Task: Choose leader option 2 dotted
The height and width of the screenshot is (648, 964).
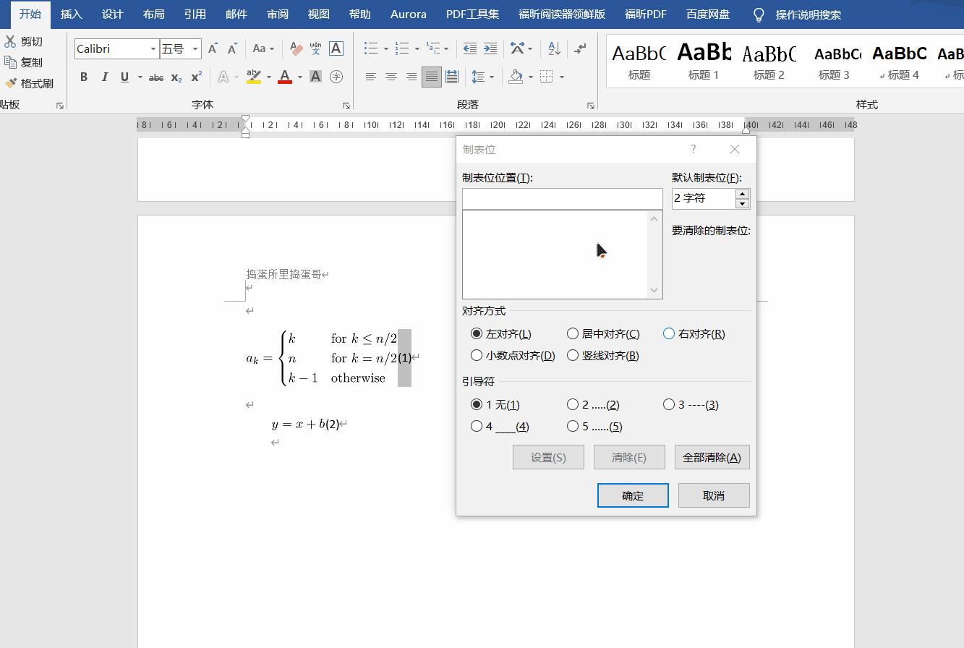Action: click(593, 404)
